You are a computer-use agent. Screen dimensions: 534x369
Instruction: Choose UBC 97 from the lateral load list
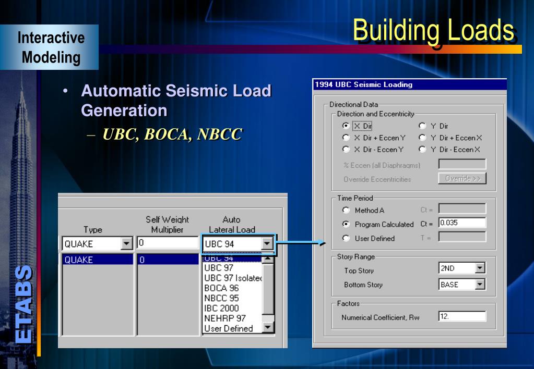pyautogui.click(x=219, y=268)
